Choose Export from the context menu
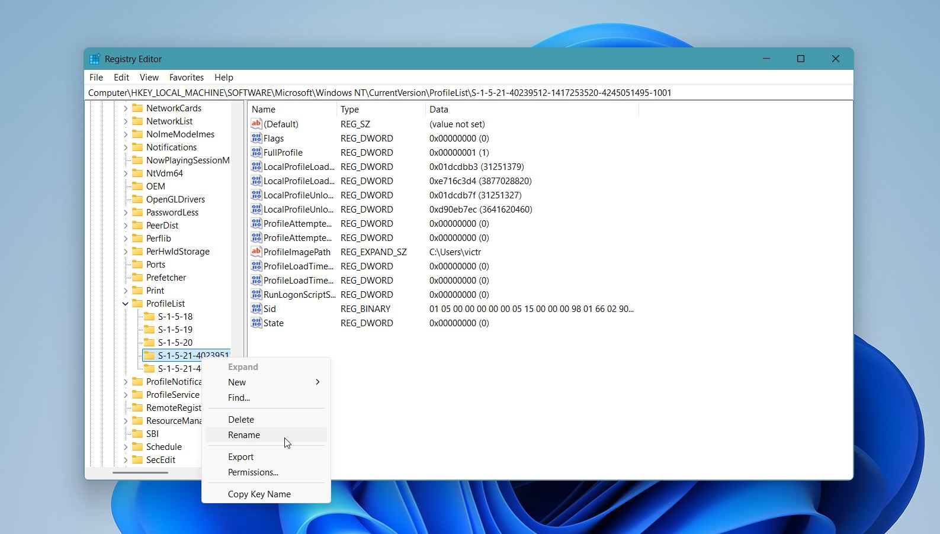Screen dimensions: 940x534 pos(266,457)
